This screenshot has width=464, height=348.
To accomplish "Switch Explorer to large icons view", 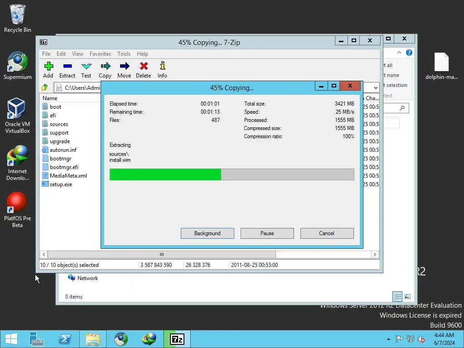I will [407, 296].
